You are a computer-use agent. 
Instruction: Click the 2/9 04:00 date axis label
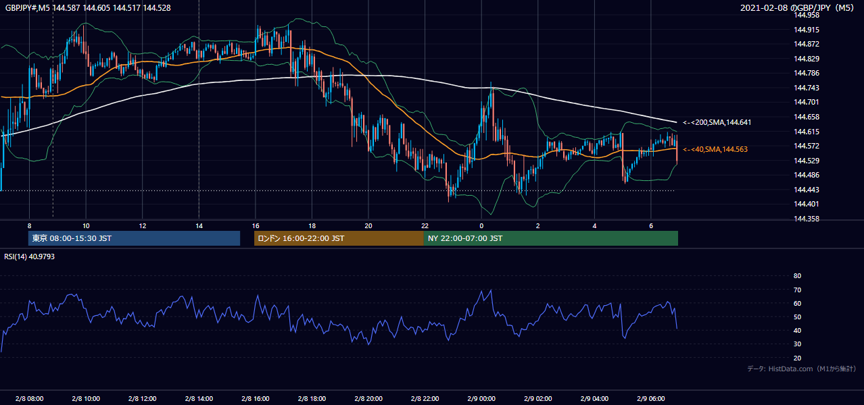595,398
